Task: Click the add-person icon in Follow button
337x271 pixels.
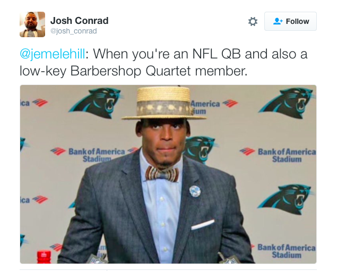Action: [x=278, y=22]
